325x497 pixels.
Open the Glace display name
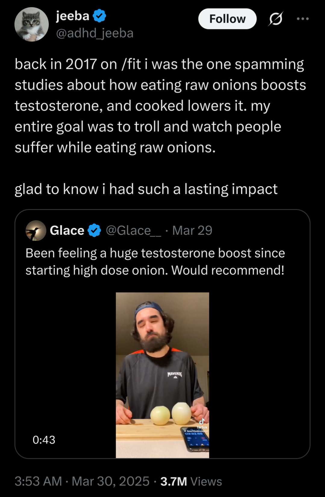pos(67,231)
